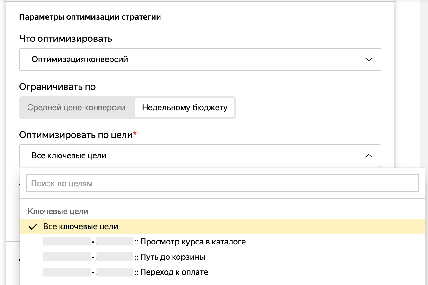
Task: Click the red asterisk after Оптимизировать по цели
Action: [135, 134]
